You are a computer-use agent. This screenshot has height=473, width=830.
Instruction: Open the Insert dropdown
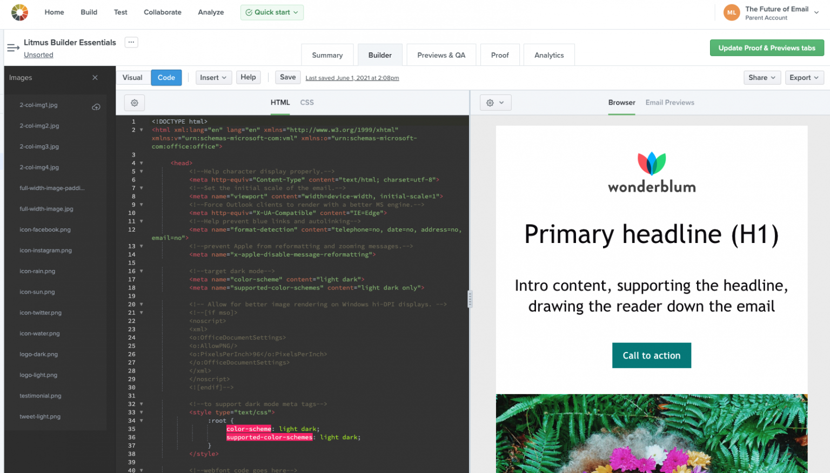click(x=213, y=77)
